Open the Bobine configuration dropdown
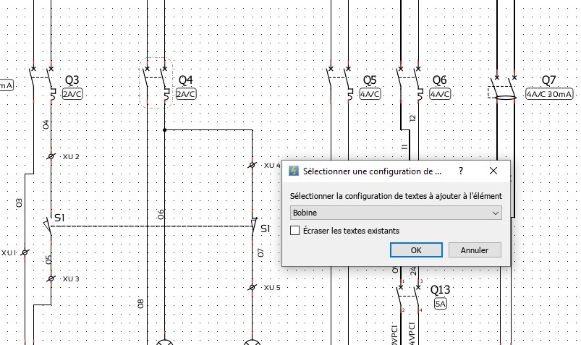The width and height of the screenshot is (581, 345). [x=395, y=213]
